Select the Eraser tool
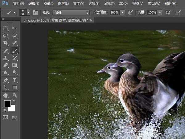185x139 pixels. [6, 65]
